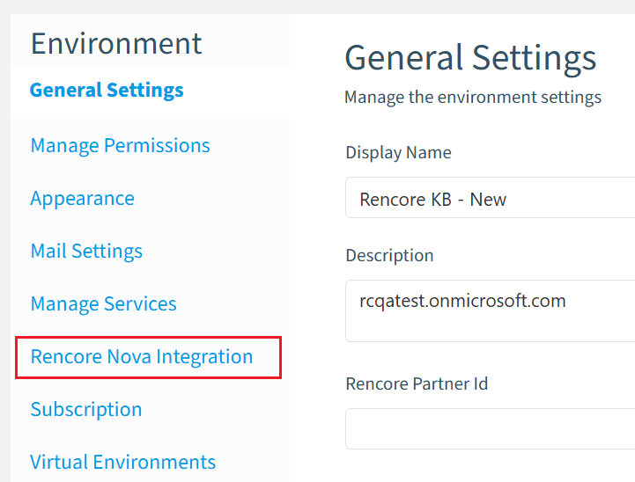The width and height of the screenshot is (635, 482).
Task: Click the Display Name label
Action: coord(398,153)
